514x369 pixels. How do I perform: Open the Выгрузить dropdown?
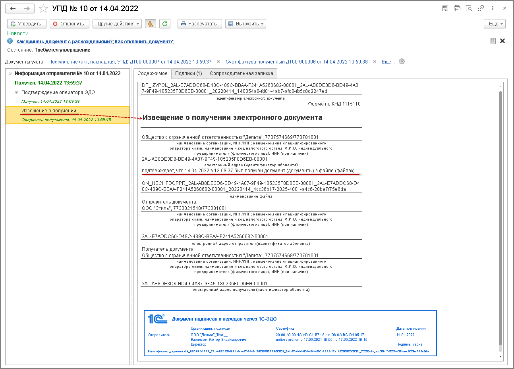coord(245,24)
